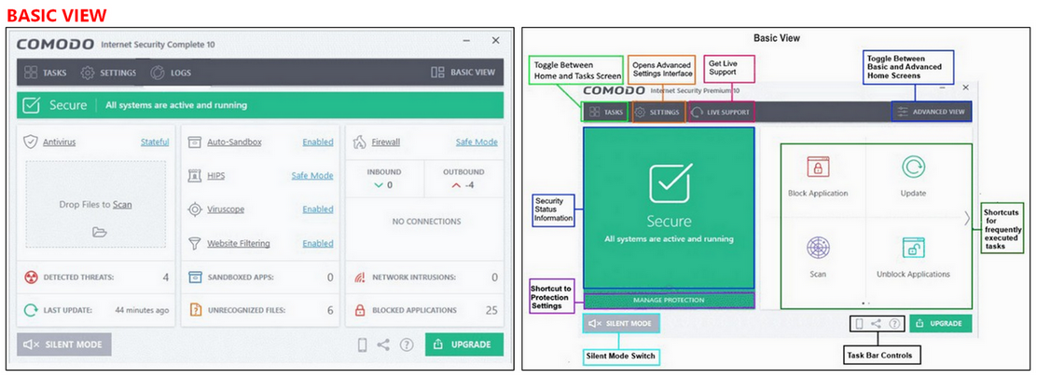Change the Antivirus Stateful mode link
The image size is (1037, 378).
click(x=155, y=142)
